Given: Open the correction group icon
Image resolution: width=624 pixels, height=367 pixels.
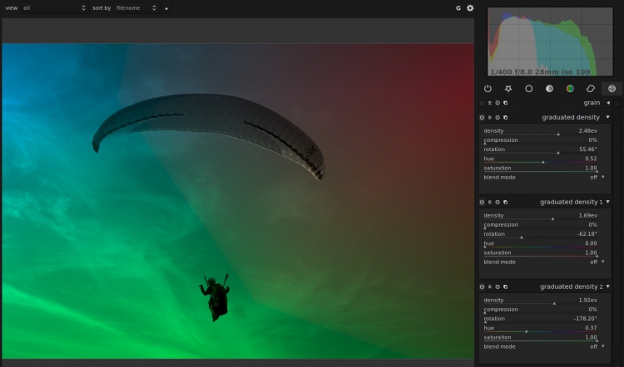Looking at the screenshot, I should tap(591, 88).
